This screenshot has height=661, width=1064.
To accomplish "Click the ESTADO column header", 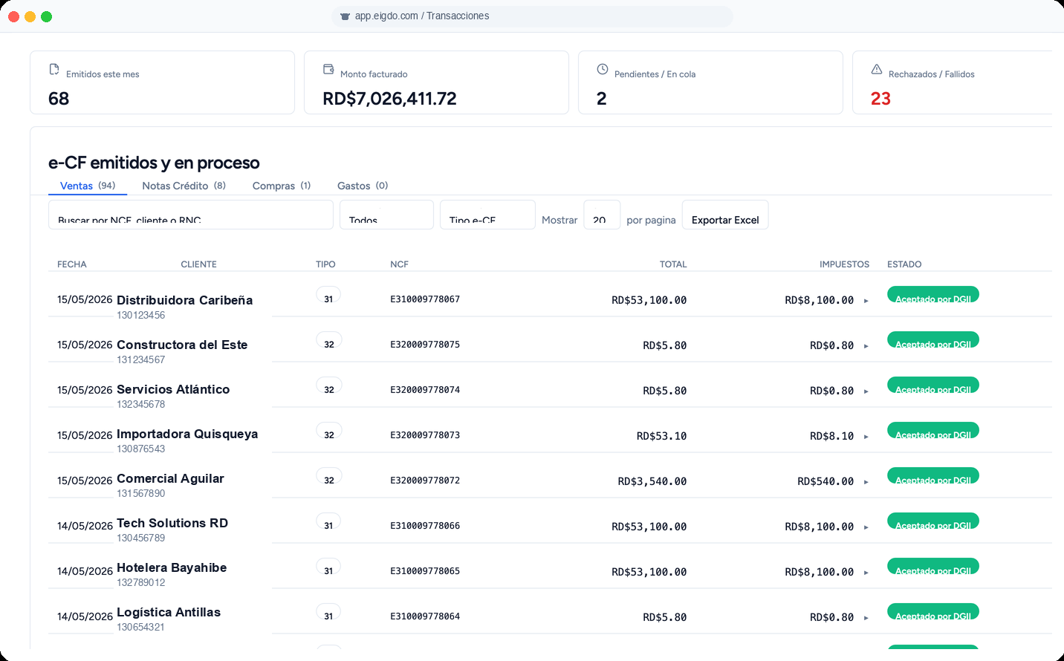I will pyautogui.click(x=904, y=264).
